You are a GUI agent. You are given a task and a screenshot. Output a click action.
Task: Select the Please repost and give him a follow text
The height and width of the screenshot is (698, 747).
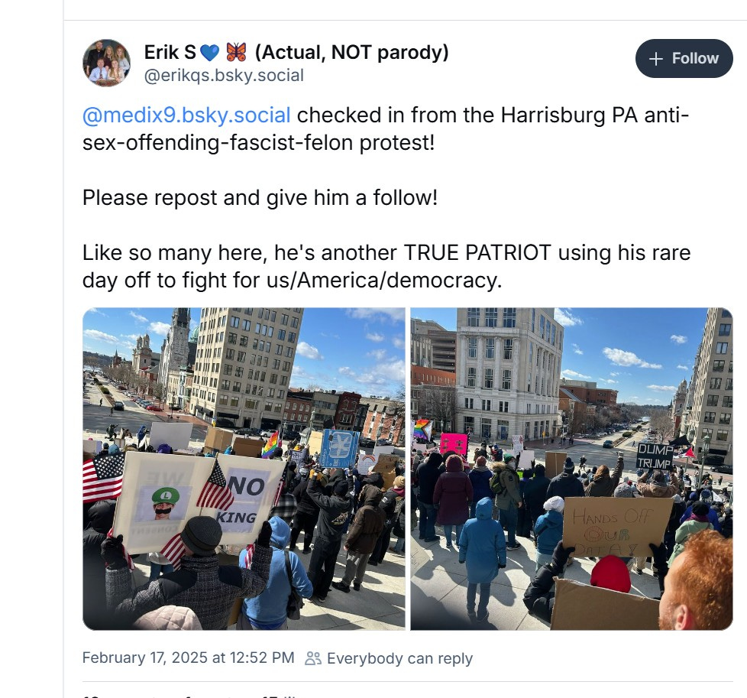(260, 198)
